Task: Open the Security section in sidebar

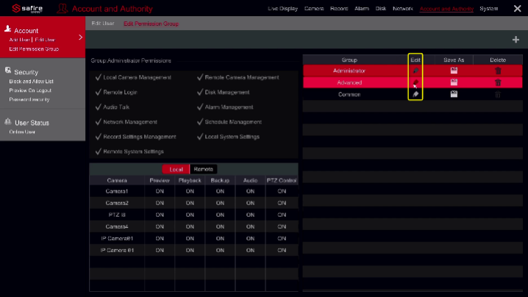Action: [26, 72]
